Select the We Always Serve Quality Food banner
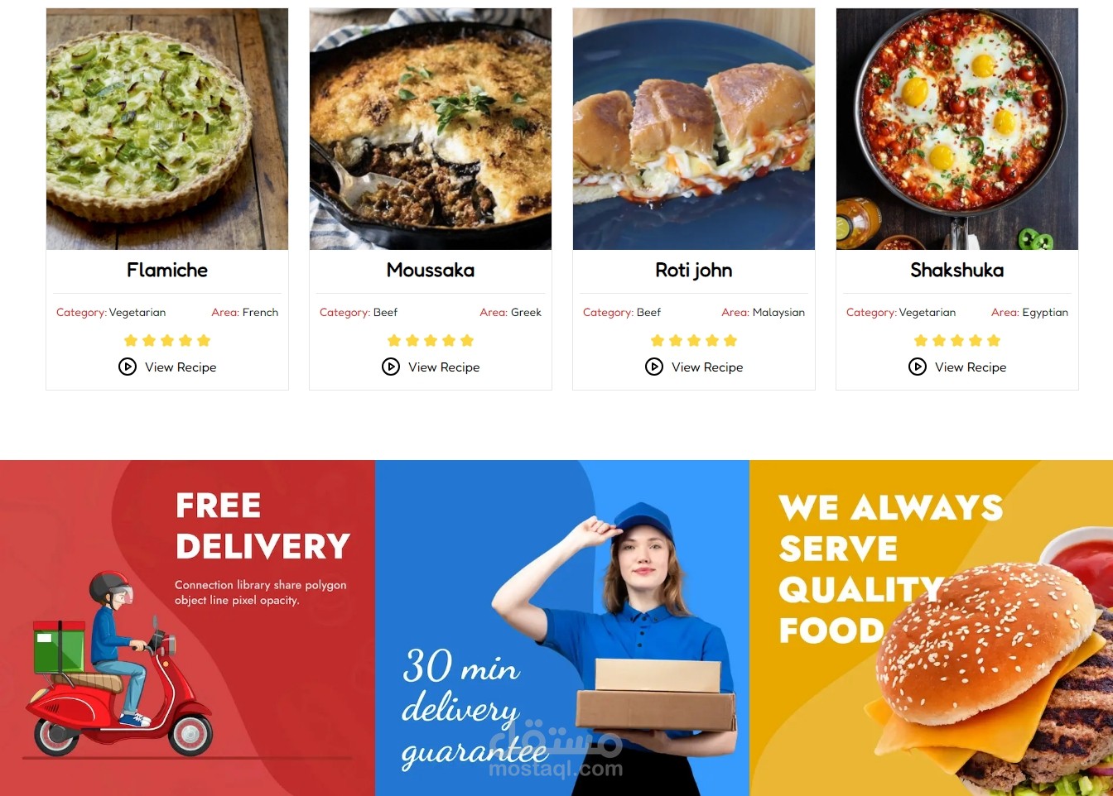This screenshot has width=1113, height=796. (x=932, y=628)
